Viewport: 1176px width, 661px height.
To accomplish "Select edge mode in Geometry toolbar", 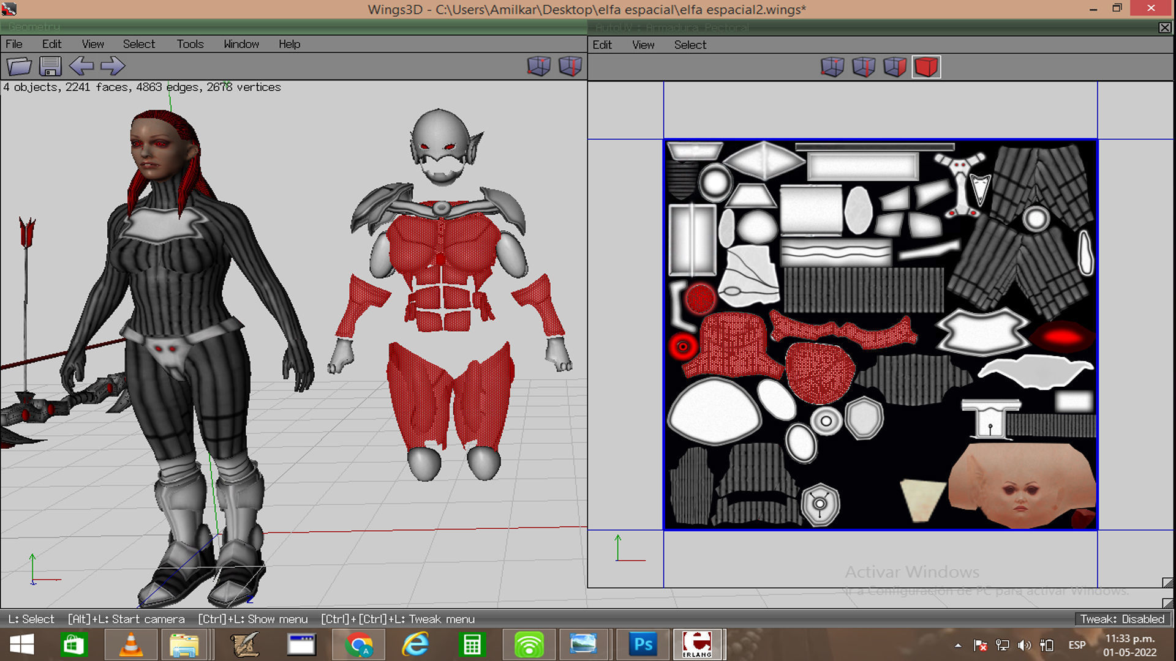I will pyautogui.click(x=570, y=66).
